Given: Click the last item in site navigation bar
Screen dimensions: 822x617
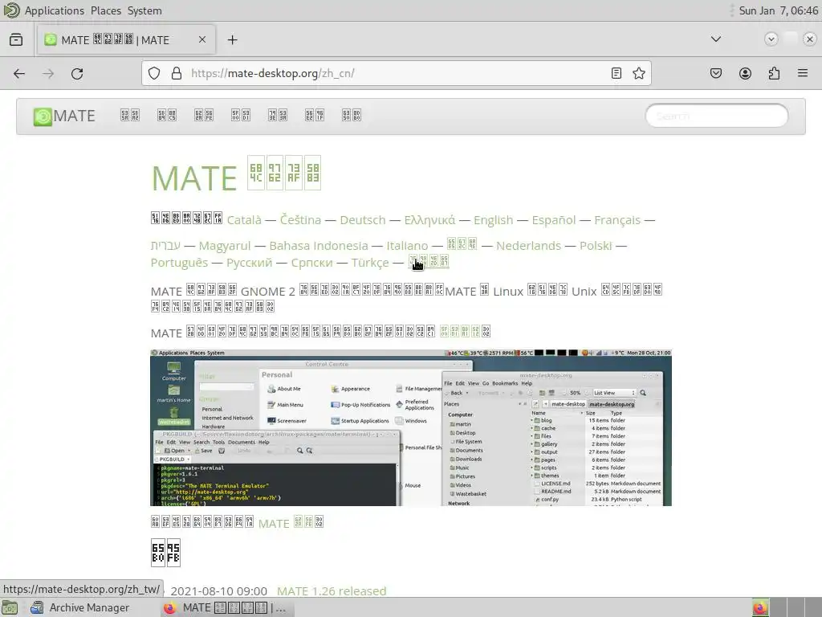Looking at the screenshot, I should 352,115.
